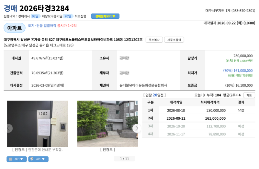259x169 pixels.
Task: Click the 새주소검색 button
Action: [174, 40]
